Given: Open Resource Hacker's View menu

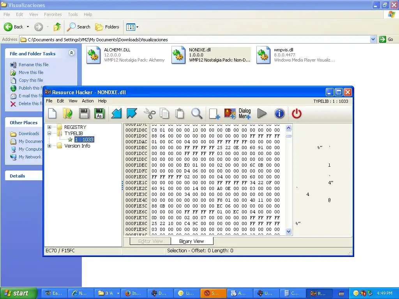Looking at the screenshot, I should point(73,101).
